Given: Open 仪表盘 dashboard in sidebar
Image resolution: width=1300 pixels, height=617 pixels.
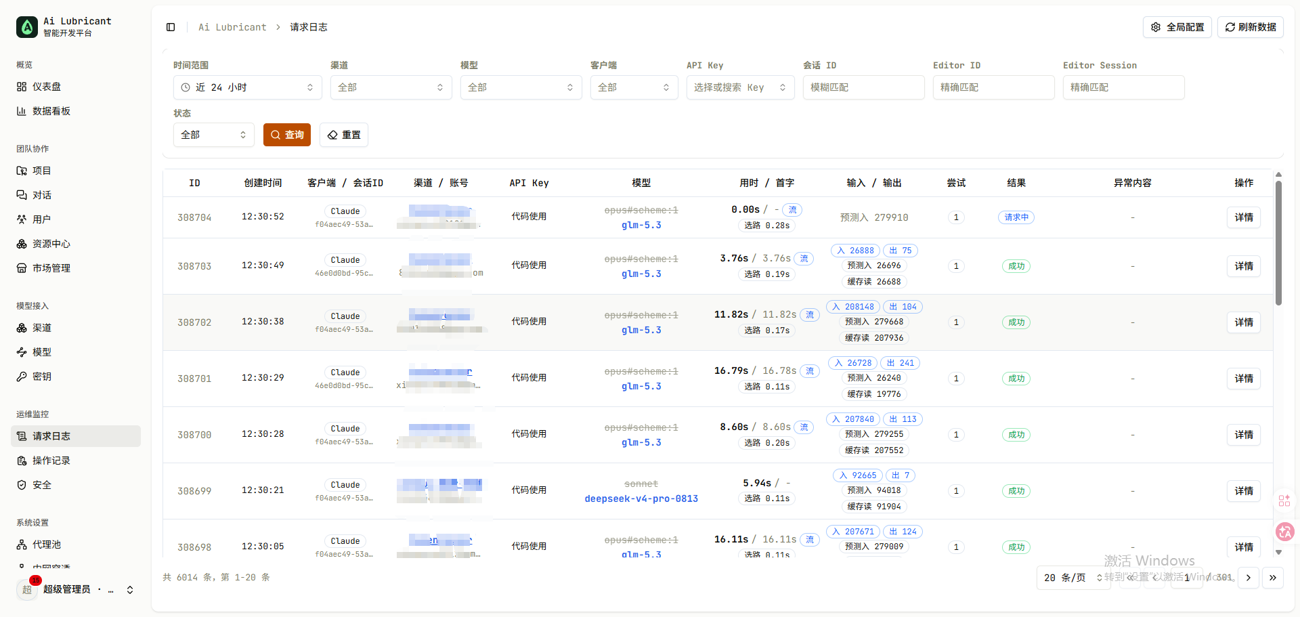Looking at the screenshot, I should (76, 87).
